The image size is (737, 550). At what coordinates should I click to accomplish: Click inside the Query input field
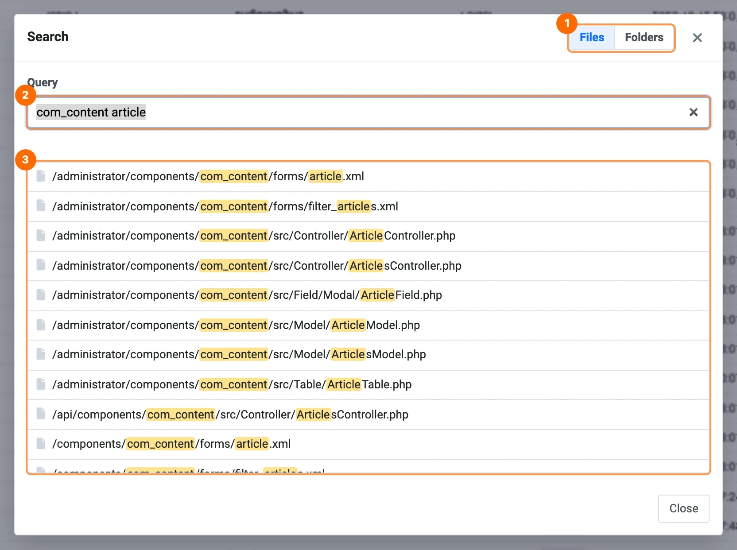[x=368, y=112]
